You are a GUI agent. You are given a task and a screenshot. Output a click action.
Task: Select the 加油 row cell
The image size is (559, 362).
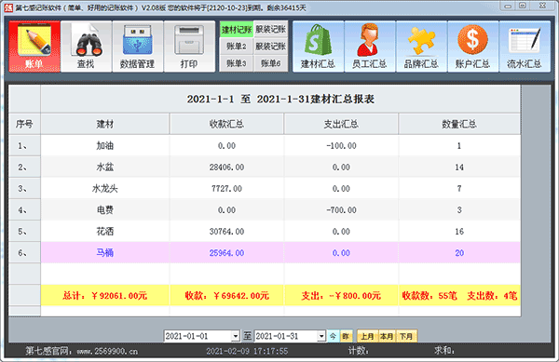point(105,145)
